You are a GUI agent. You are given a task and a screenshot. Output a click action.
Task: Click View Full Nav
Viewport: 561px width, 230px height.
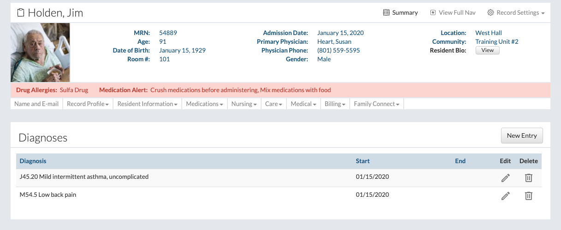(x=453, y=12)
